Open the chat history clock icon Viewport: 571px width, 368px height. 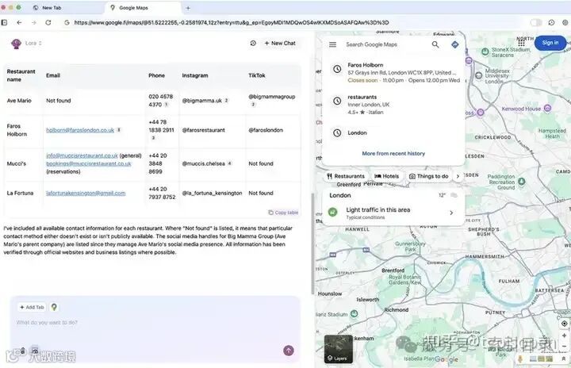click(x=253, y=43)
